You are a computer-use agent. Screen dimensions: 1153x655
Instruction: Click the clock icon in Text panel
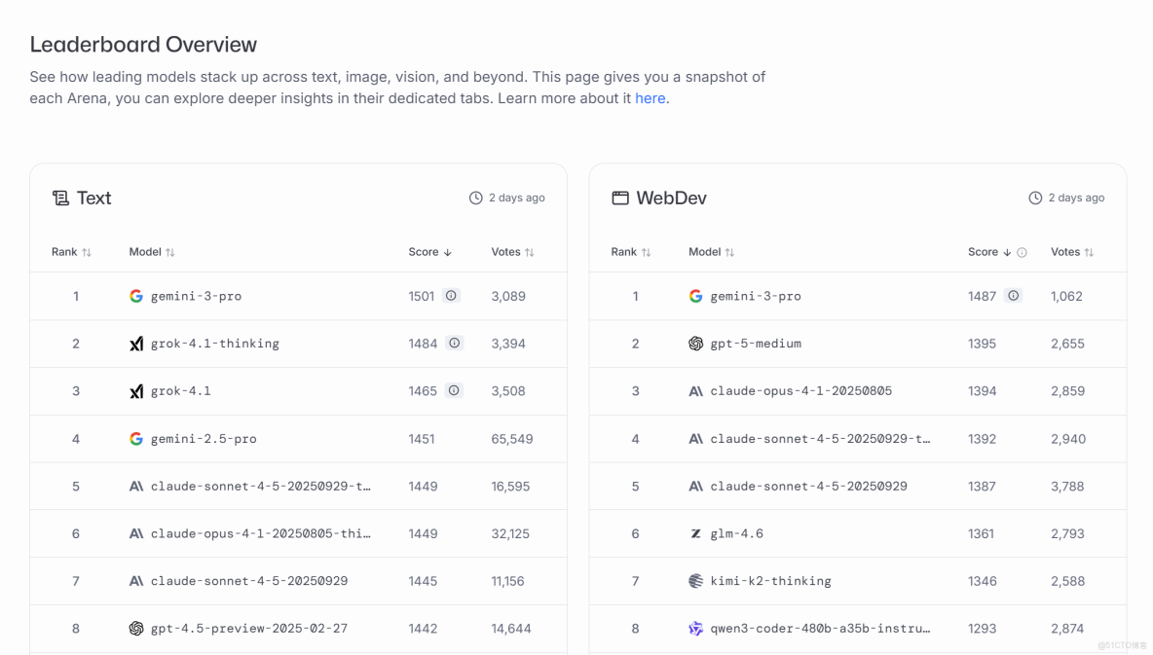(x=476, y=198)
